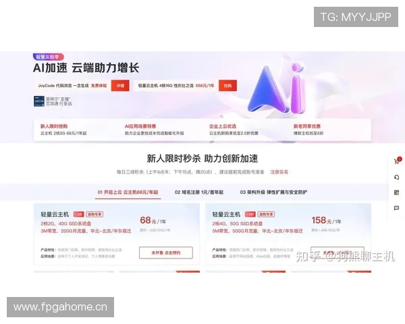Viewport: 405px width, 324px height.
Task: Click the 158元/1年 price text
Action: click(x=326, y=221)
